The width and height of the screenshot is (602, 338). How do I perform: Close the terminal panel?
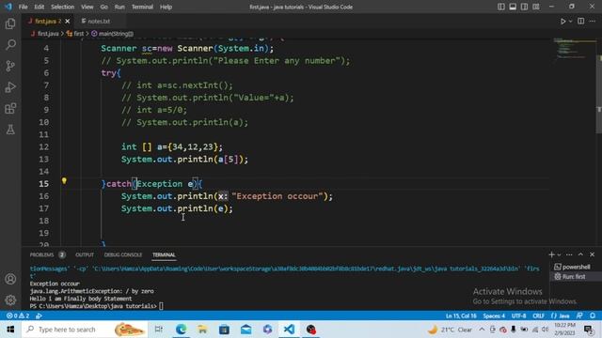tap(592, 254)
